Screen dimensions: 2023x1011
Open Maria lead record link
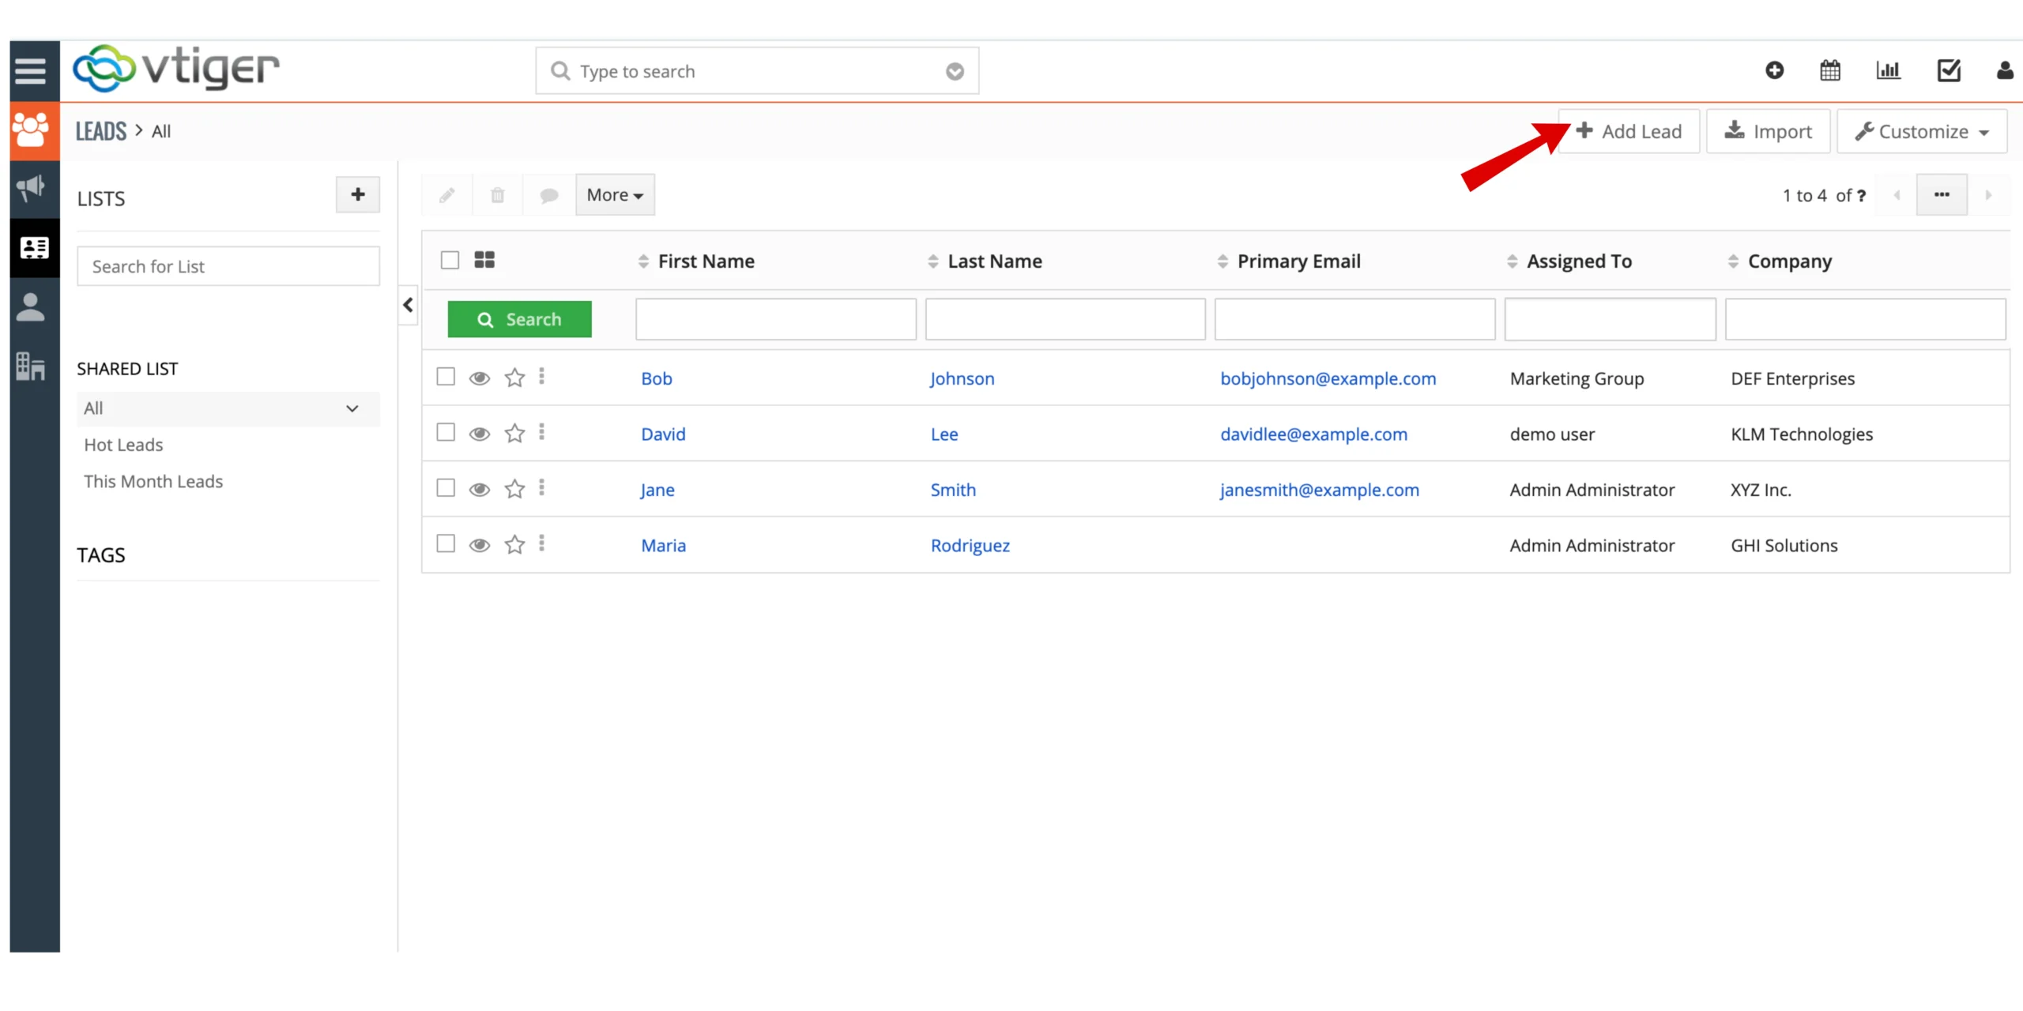663,545
